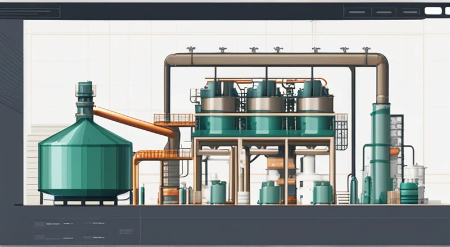Click the leftmost valve atop overhead pipe
The height and width of the screenshot is (247, 450).
point(191,50)
